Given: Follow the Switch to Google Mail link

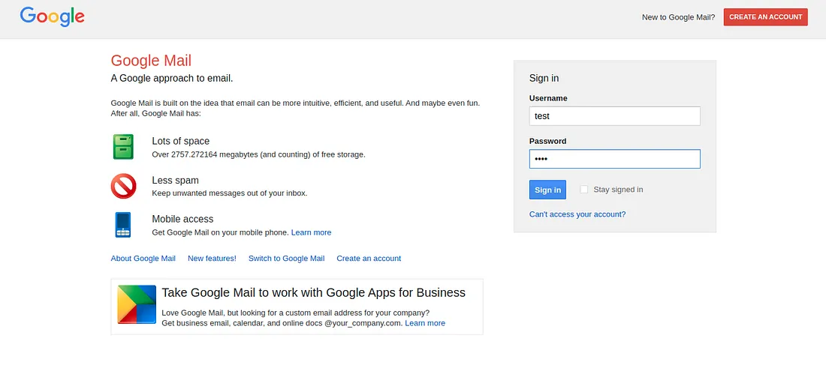Looking at the screenshot, I should coord(287,259).
